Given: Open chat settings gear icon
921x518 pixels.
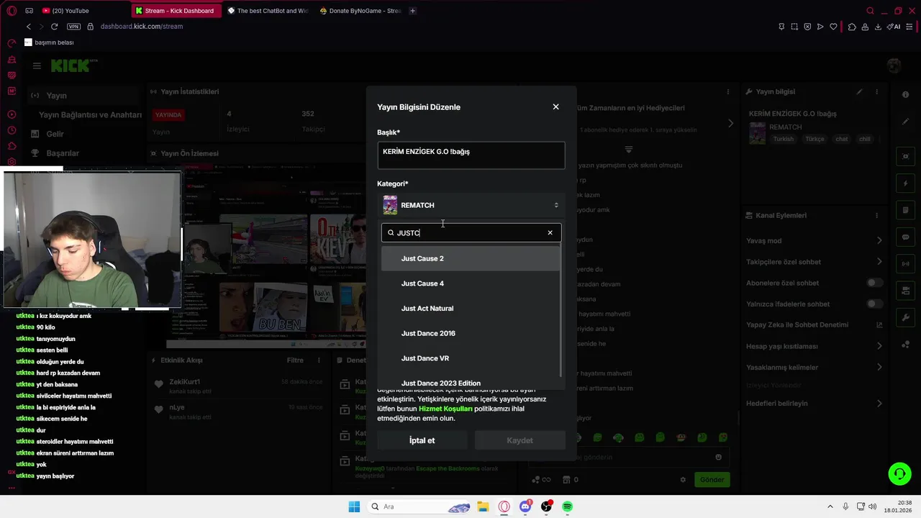Looking at the screenshot, I should [683, 479].
